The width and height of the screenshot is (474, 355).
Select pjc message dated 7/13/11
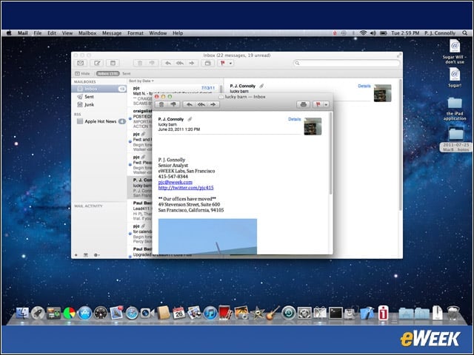pyautogui.click(x=174, y=95)
